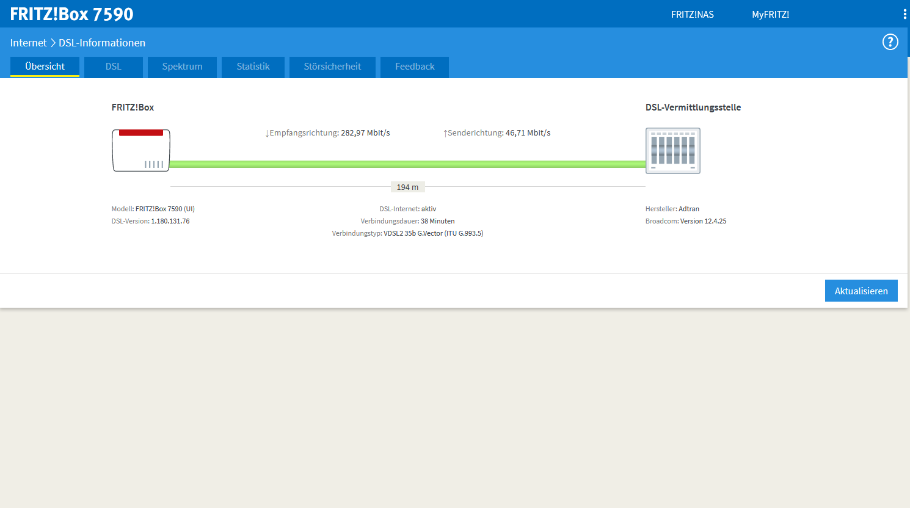The width and height of the screenshot is (910, 508).
Task: Click Internet in the breadcrumb
Action: (28, 43)
